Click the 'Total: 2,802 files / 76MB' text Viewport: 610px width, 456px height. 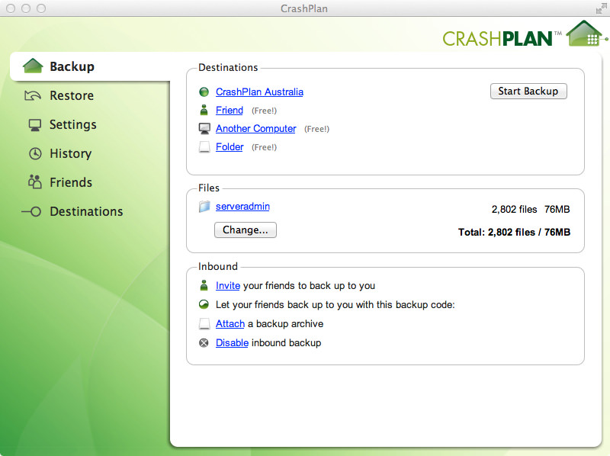514,233
